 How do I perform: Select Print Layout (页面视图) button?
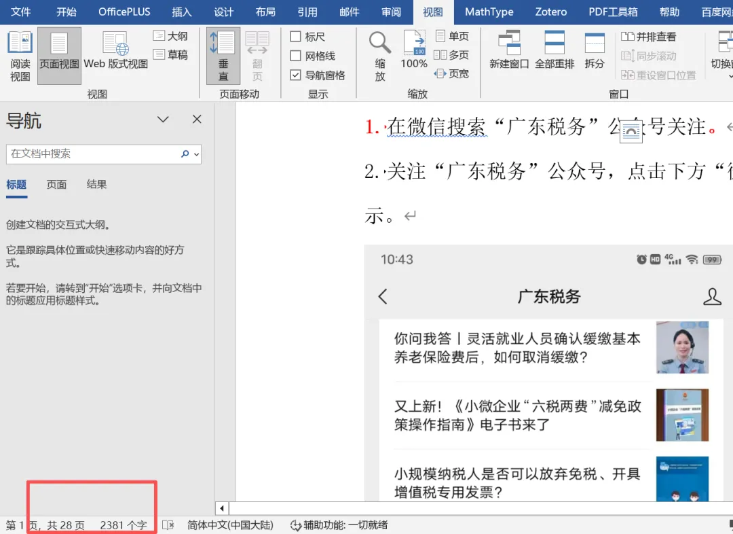59,56
